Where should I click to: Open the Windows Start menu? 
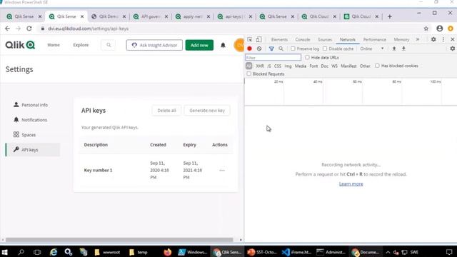point(5,252)
